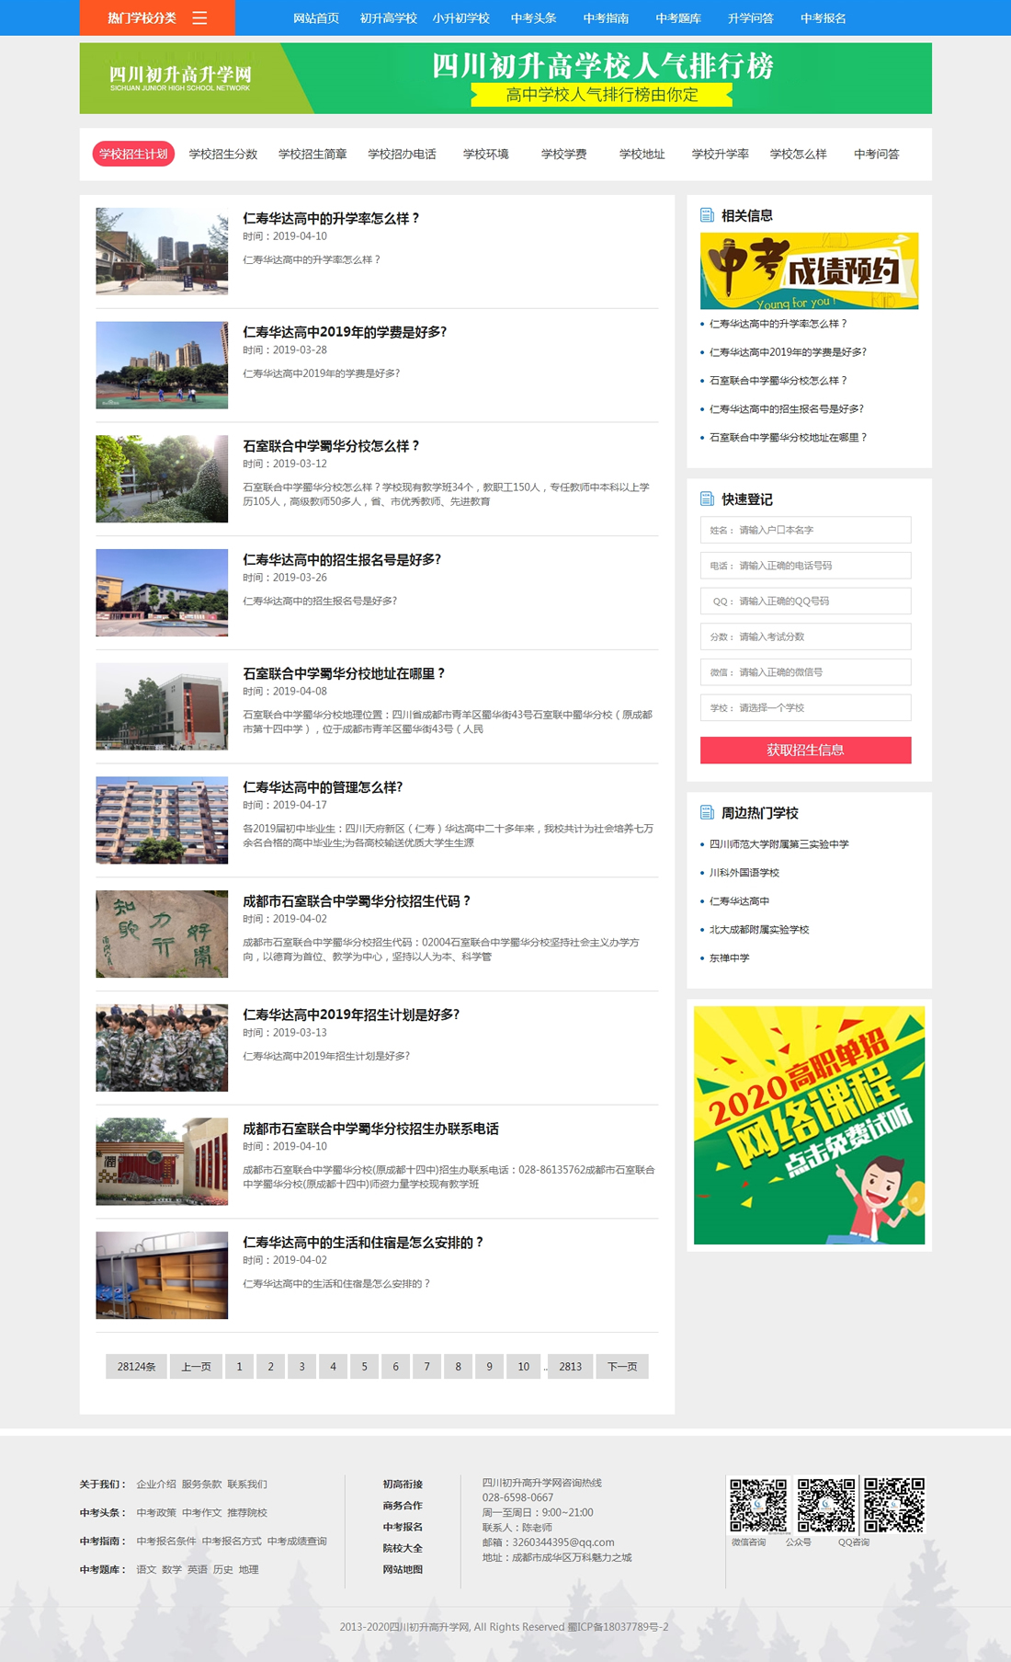Click the 2020高职单招 网络课程 advertisement
The width and height of the screenshot is (1011, 1662).
(809, 1125)
